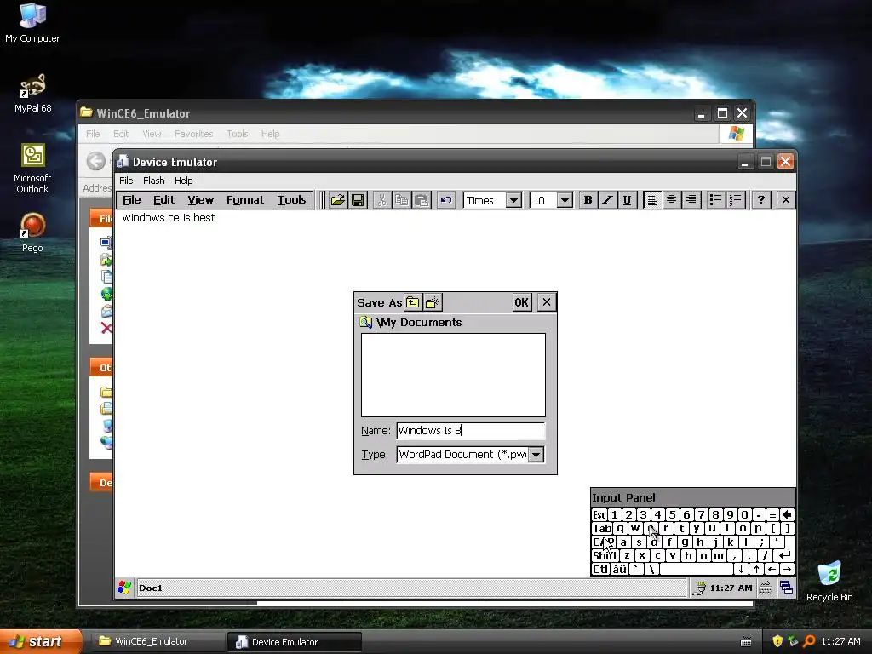Click the Microsoft Outlook desktop icon

click(32, 169)
